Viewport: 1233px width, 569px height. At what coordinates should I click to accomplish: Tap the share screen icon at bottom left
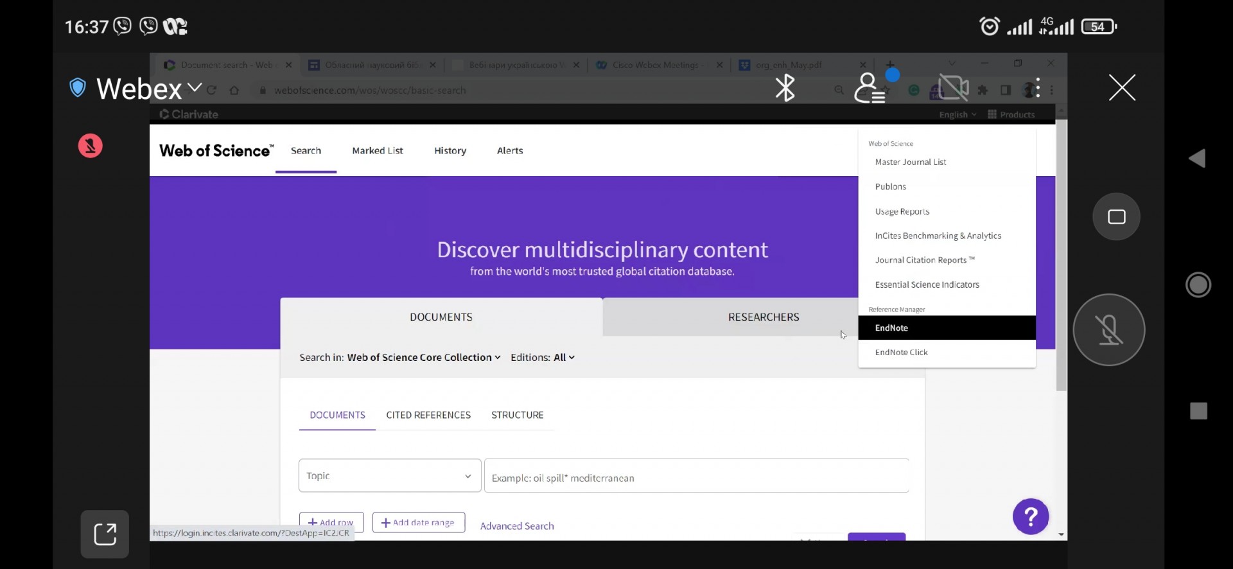[105, 534]
